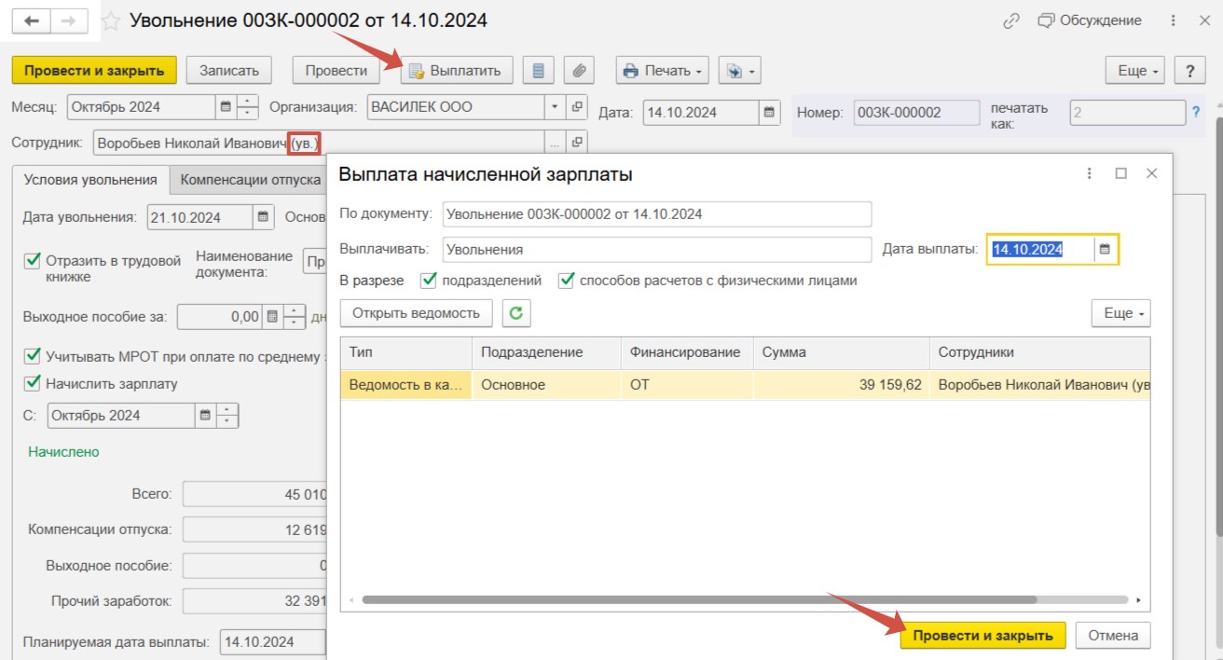Open the Еще menu inside payment dialog
The image size is (1223, 660).
(1121, 313)
